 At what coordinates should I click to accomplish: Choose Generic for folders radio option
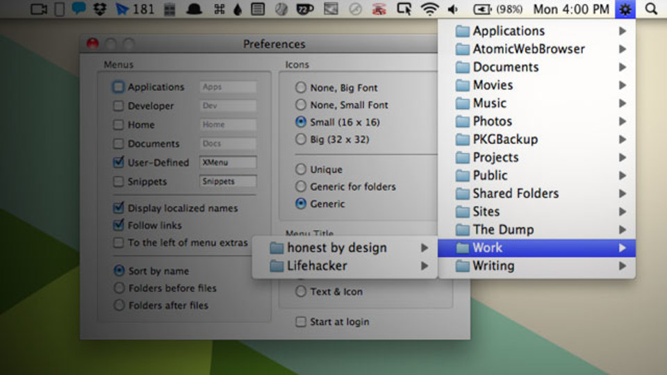[x=301, y=186]
